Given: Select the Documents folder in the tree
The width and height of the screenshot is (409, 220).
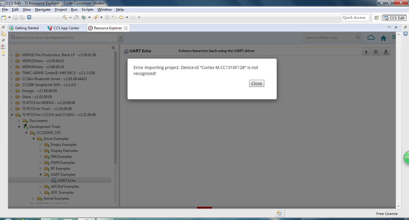Looking at the screenshot, I should (38, 121).
